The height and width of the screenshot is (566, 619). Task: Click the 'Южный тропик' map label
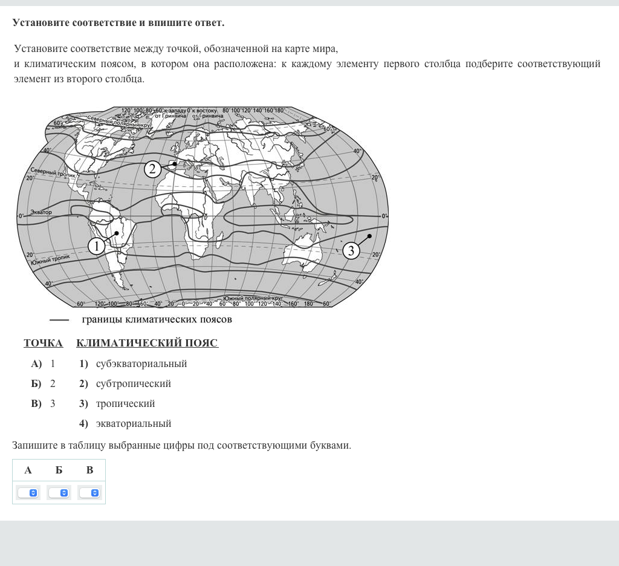[51, 258]
